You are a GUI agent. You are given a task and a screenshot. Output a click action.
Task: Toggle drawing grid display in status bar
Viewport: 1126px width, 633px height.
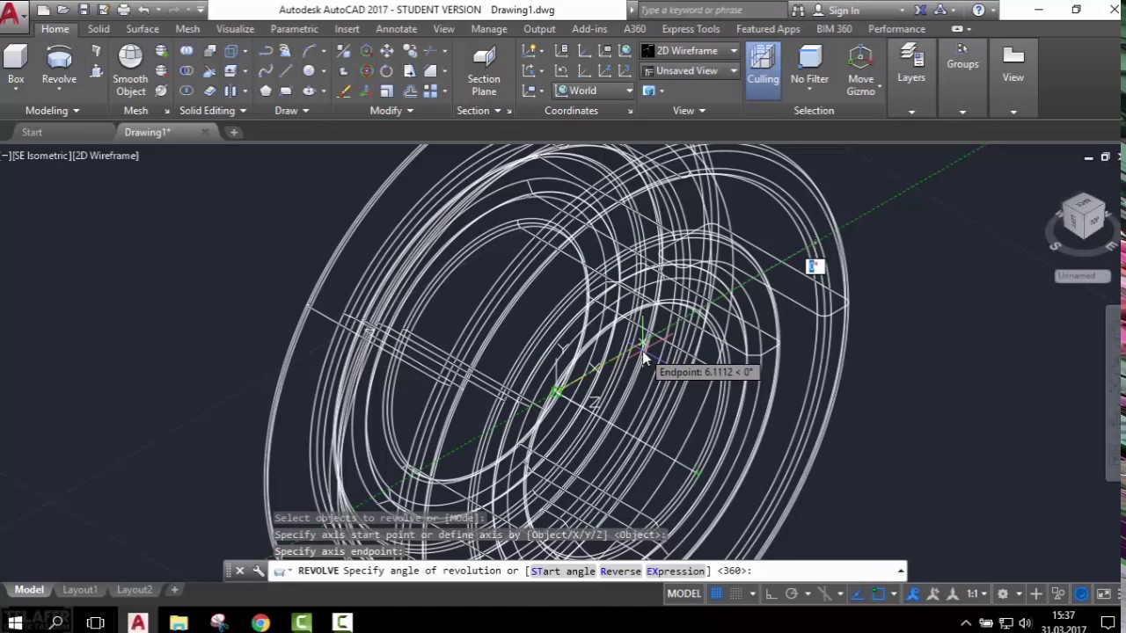coord(716,593)
